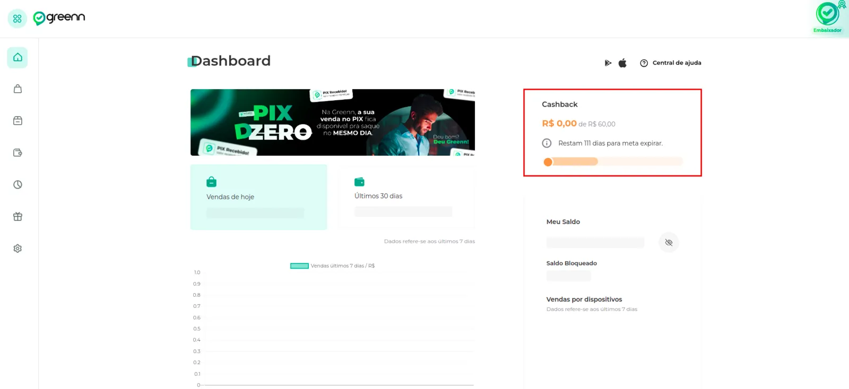Screen dimensions: 849x389
Task: Click the Cashback heading
Action: (x=560, y=104)
